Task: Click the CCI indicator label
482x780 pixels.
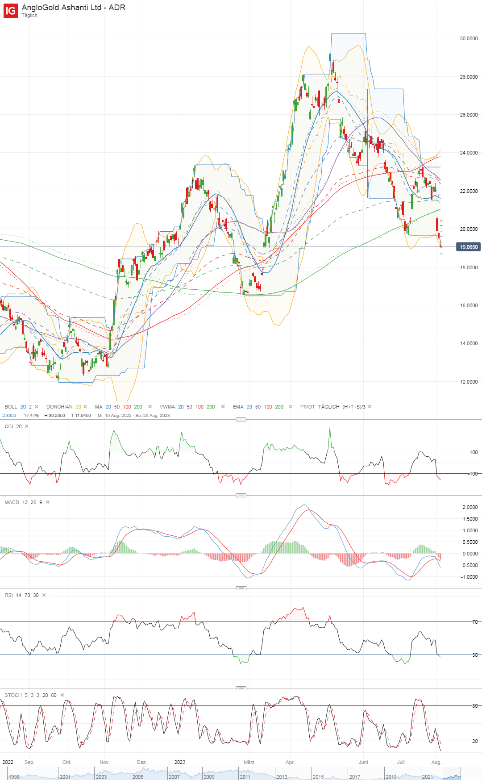Action: pyautogui.click(x=9, y=426)
